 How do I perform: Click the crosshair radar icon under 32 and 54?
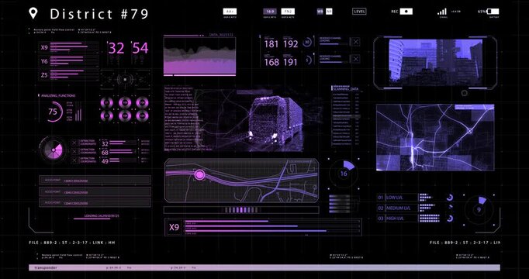click(125, 80)
